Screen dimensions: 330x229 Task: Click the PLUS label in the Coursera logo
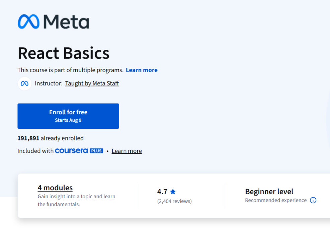click(x=97, y=150)
